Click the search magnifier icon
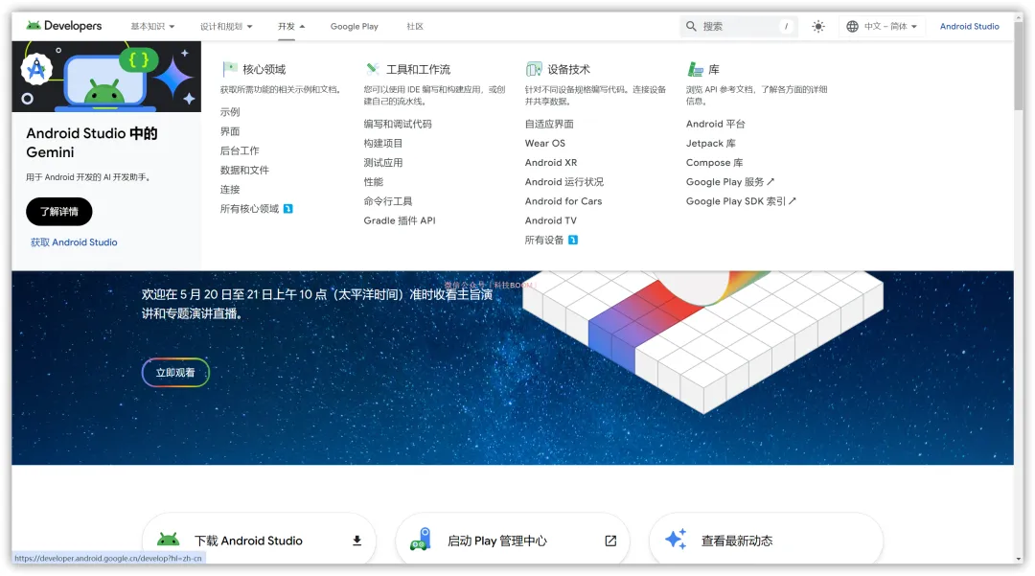This screenshot has height=576, width=1035. 691,27
